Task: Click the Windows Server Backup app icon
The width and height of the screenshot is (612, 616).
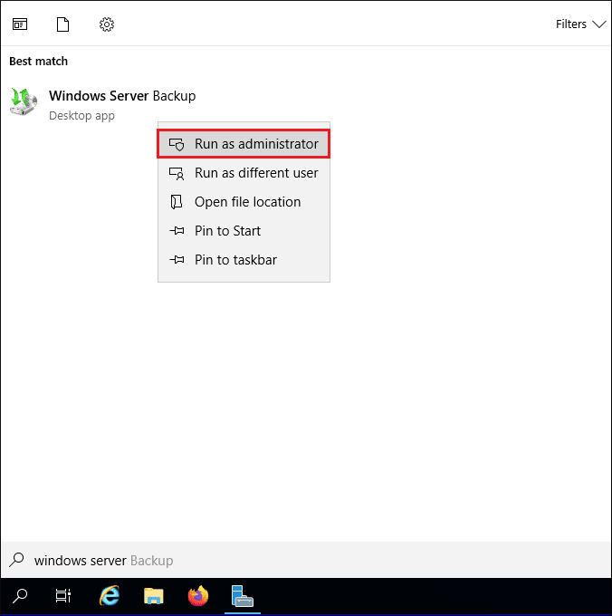Action: tap(24, 101)
